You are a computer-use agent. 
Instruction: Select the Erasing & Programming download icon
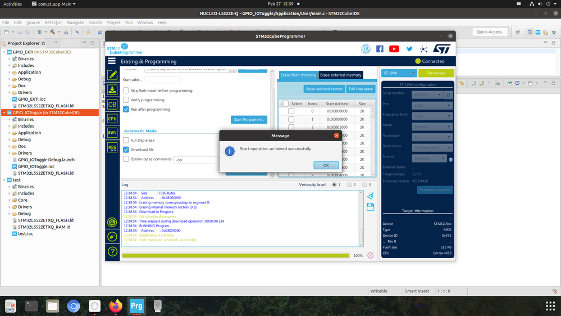(x=112, y=89)
